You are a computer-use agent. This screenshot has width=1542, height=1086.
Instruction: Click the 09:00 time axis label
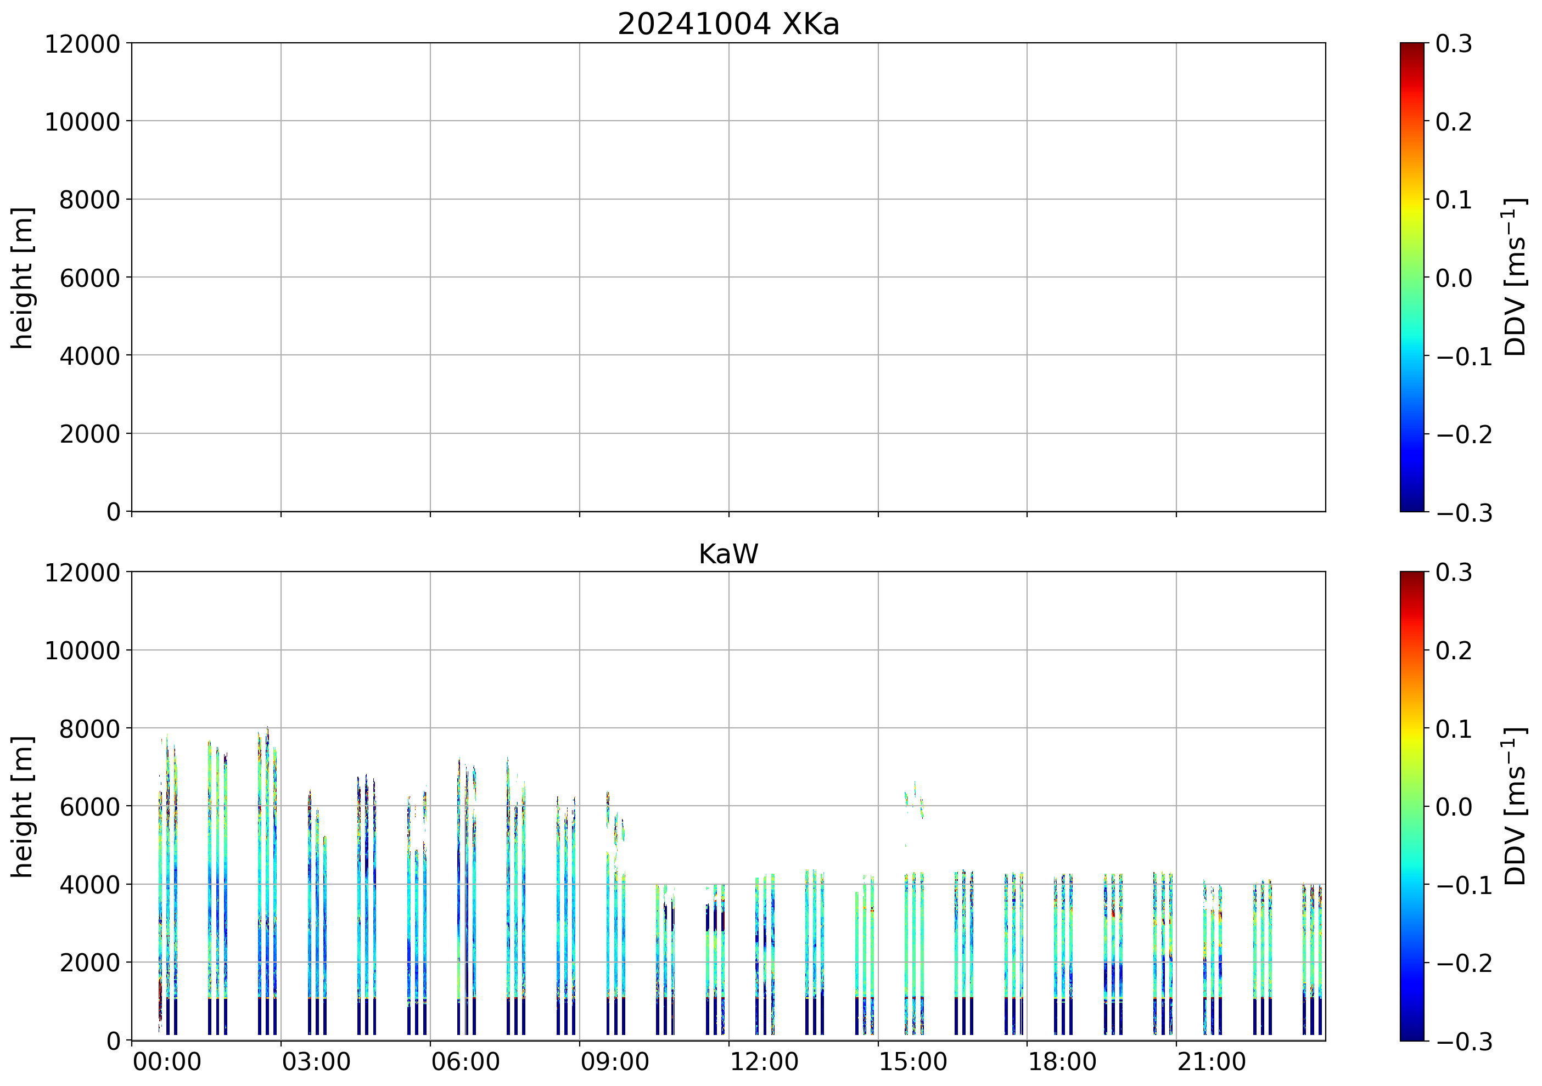(614, 1062)
